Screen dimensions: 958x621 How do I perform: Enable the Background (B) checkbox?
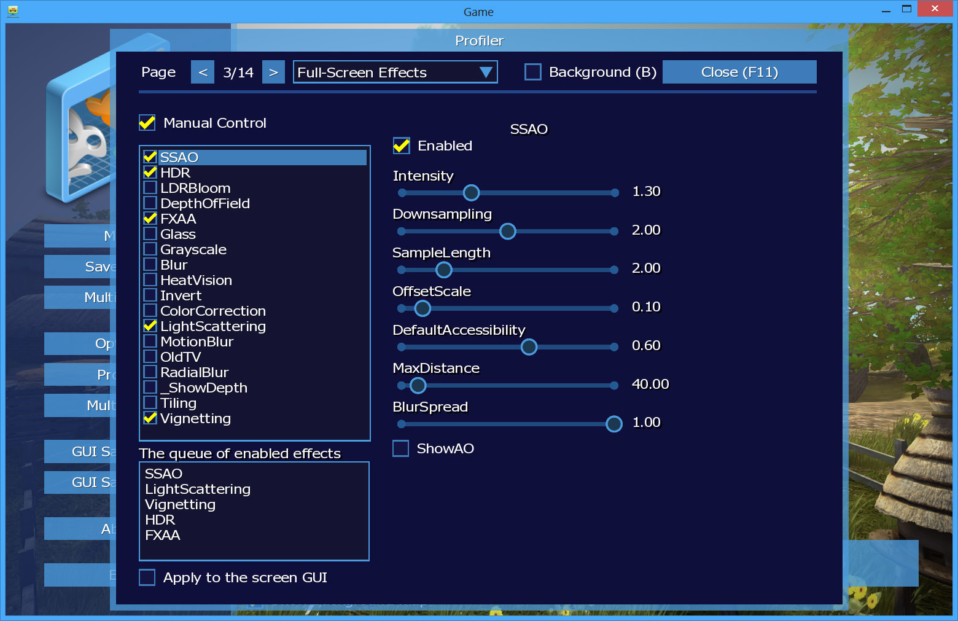pyautogui.click(x=533, y=72)
